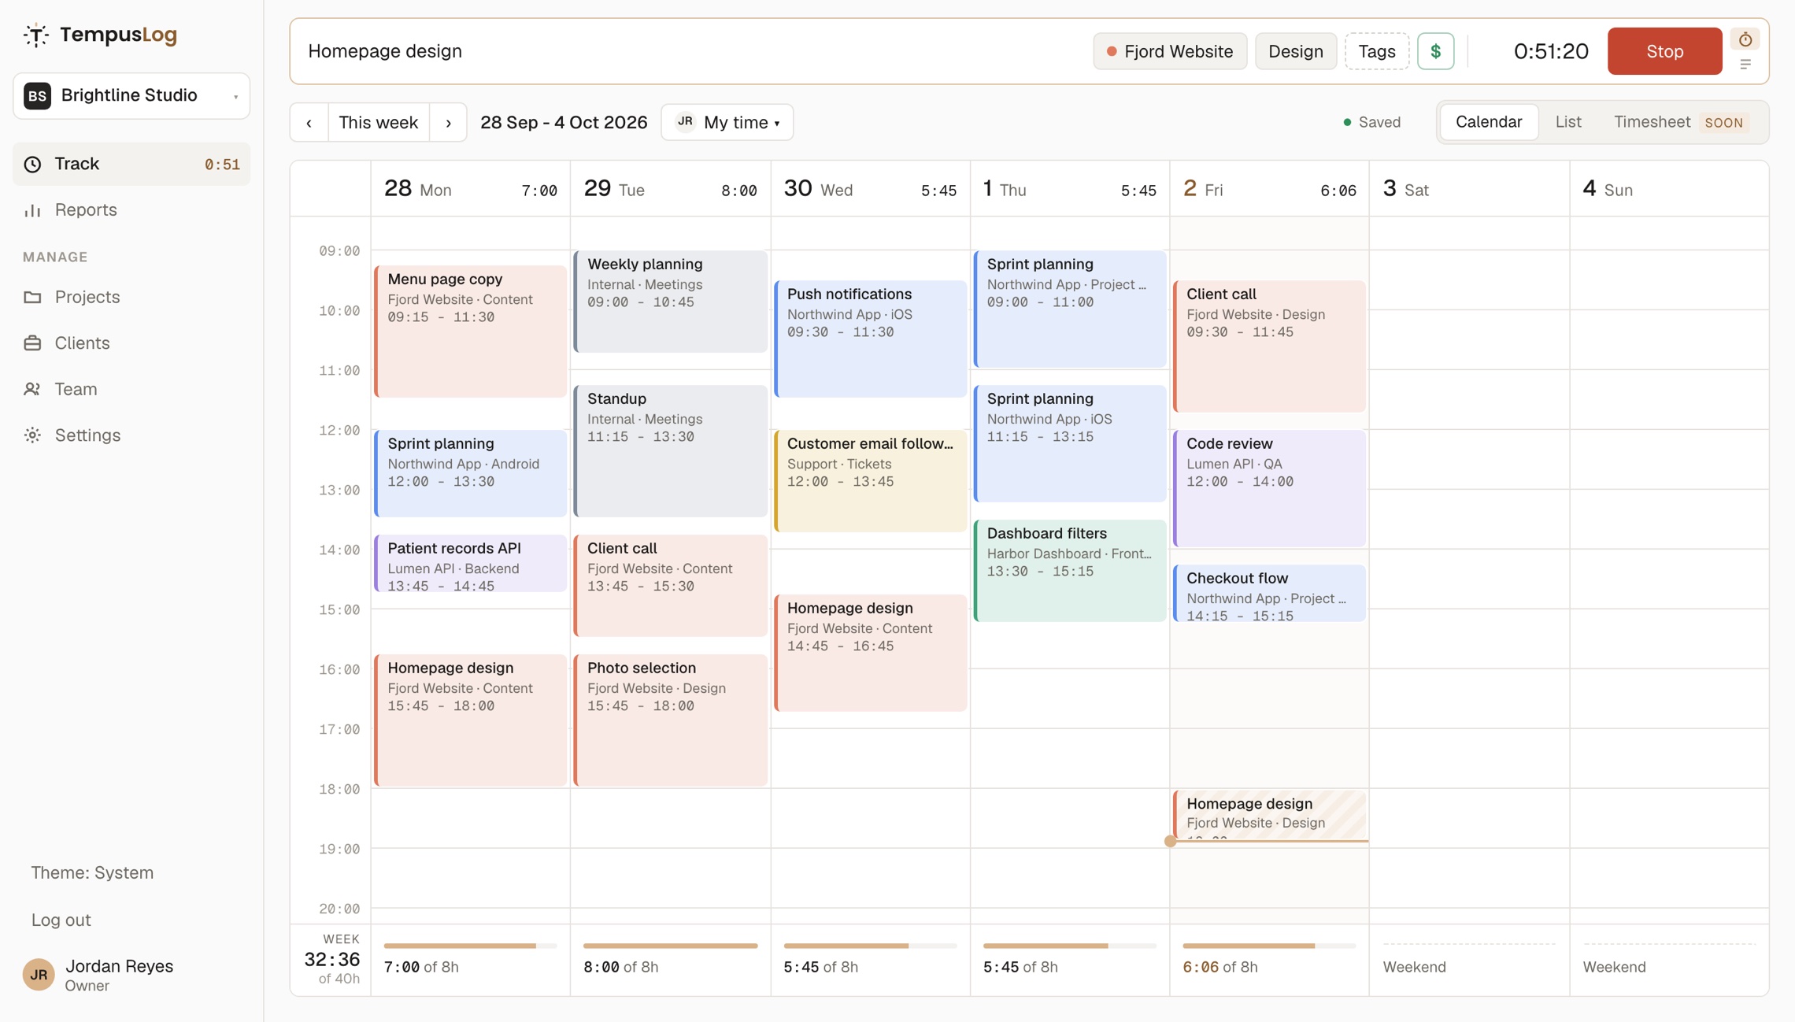Open the Menu page copy entry on Monday
This screenshot has width=1795, height=1022.
point(471,331)
